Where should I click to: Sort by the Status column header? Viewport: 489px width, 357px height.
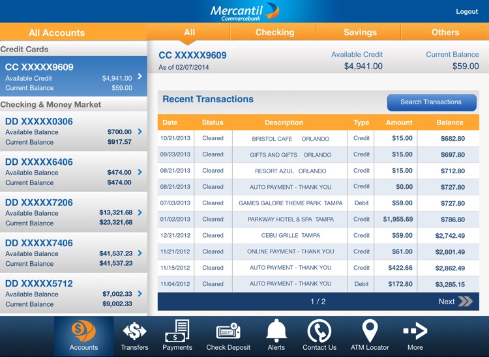tap(213, 122)
